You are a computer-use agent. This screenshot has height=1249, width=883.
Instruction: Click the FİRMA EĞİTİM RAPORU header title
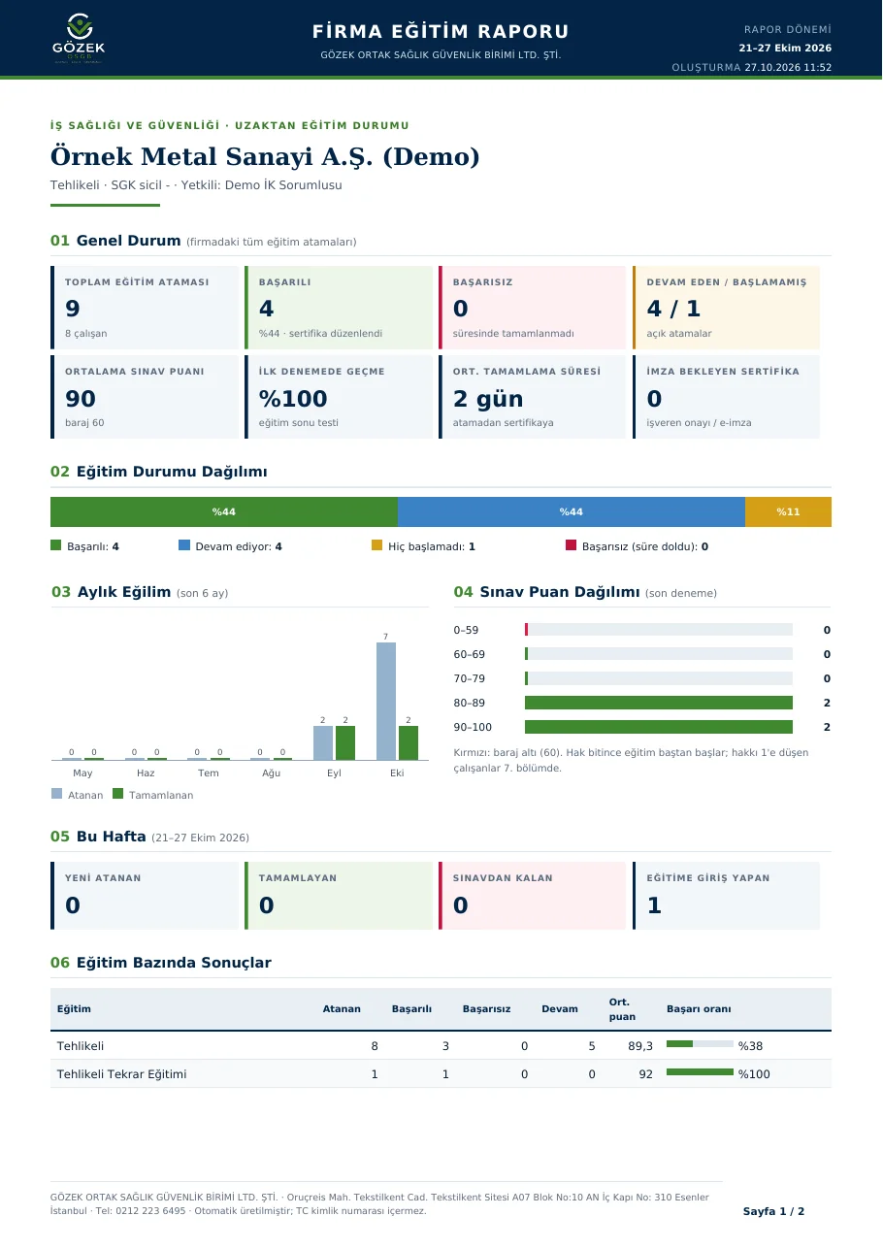click(x=441, y=32)
